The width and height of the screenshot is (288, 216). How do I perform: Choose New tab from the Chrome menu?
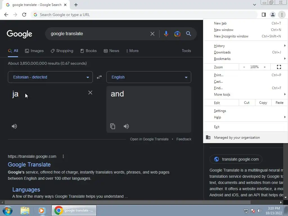pyautogui.click(x=245, y=23)
